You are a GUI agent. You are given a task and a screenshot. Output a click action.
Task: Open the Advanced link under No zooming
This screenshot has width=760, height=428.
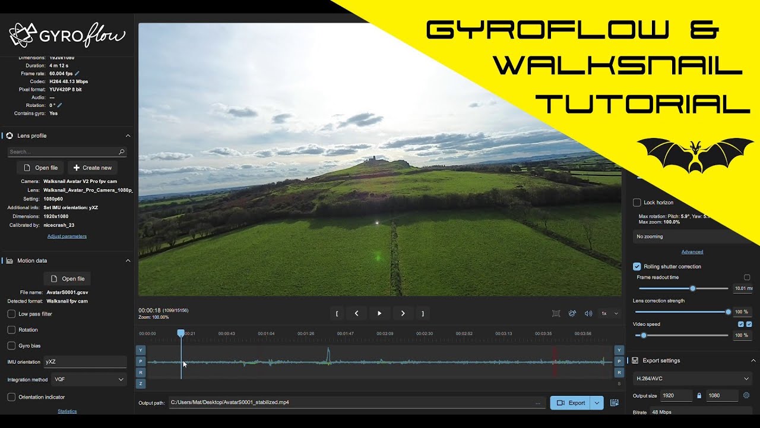coord(692,252)
